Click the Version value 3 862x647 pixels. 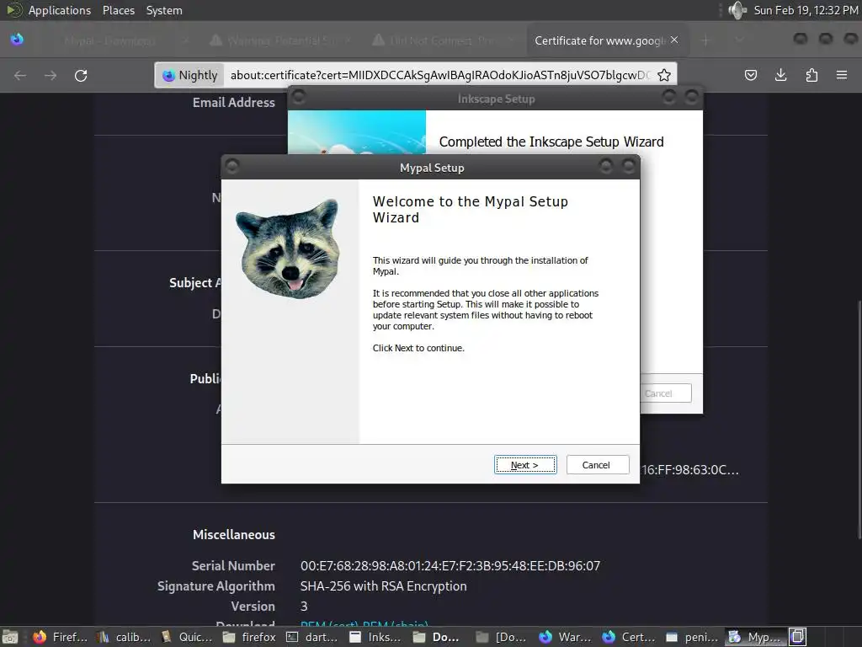click(x=304, y=607)
